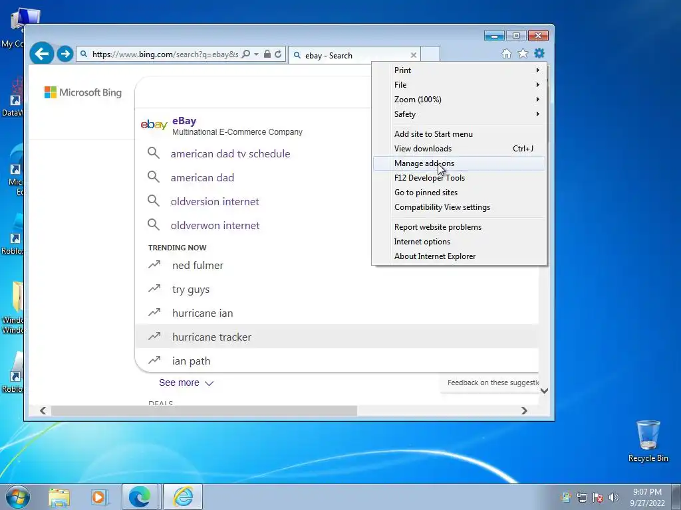Click Feedback on these suggestions
This screenshot has width=681, height=510.
(493, 382)
